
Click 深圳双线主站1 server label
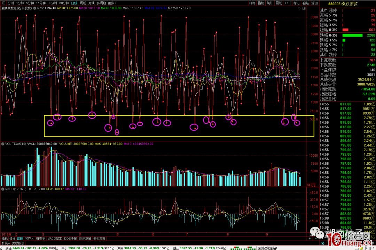(x=268, y=248)
